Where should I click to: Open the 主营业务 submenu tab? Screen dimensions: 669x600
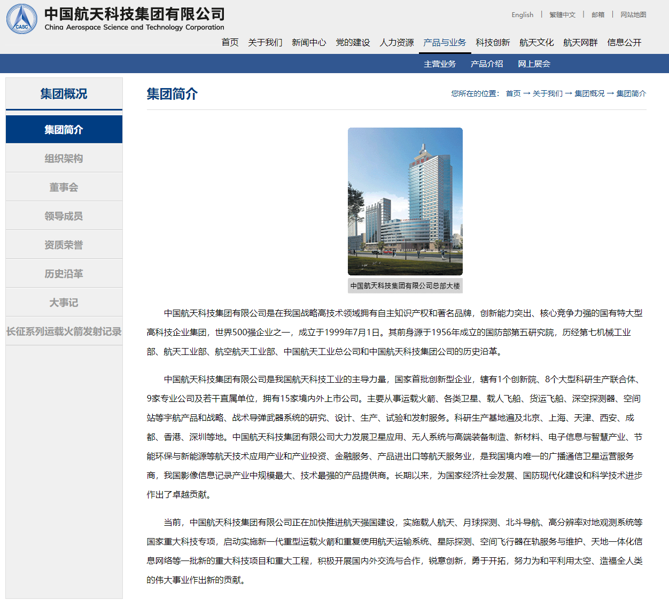pos(440,63)
